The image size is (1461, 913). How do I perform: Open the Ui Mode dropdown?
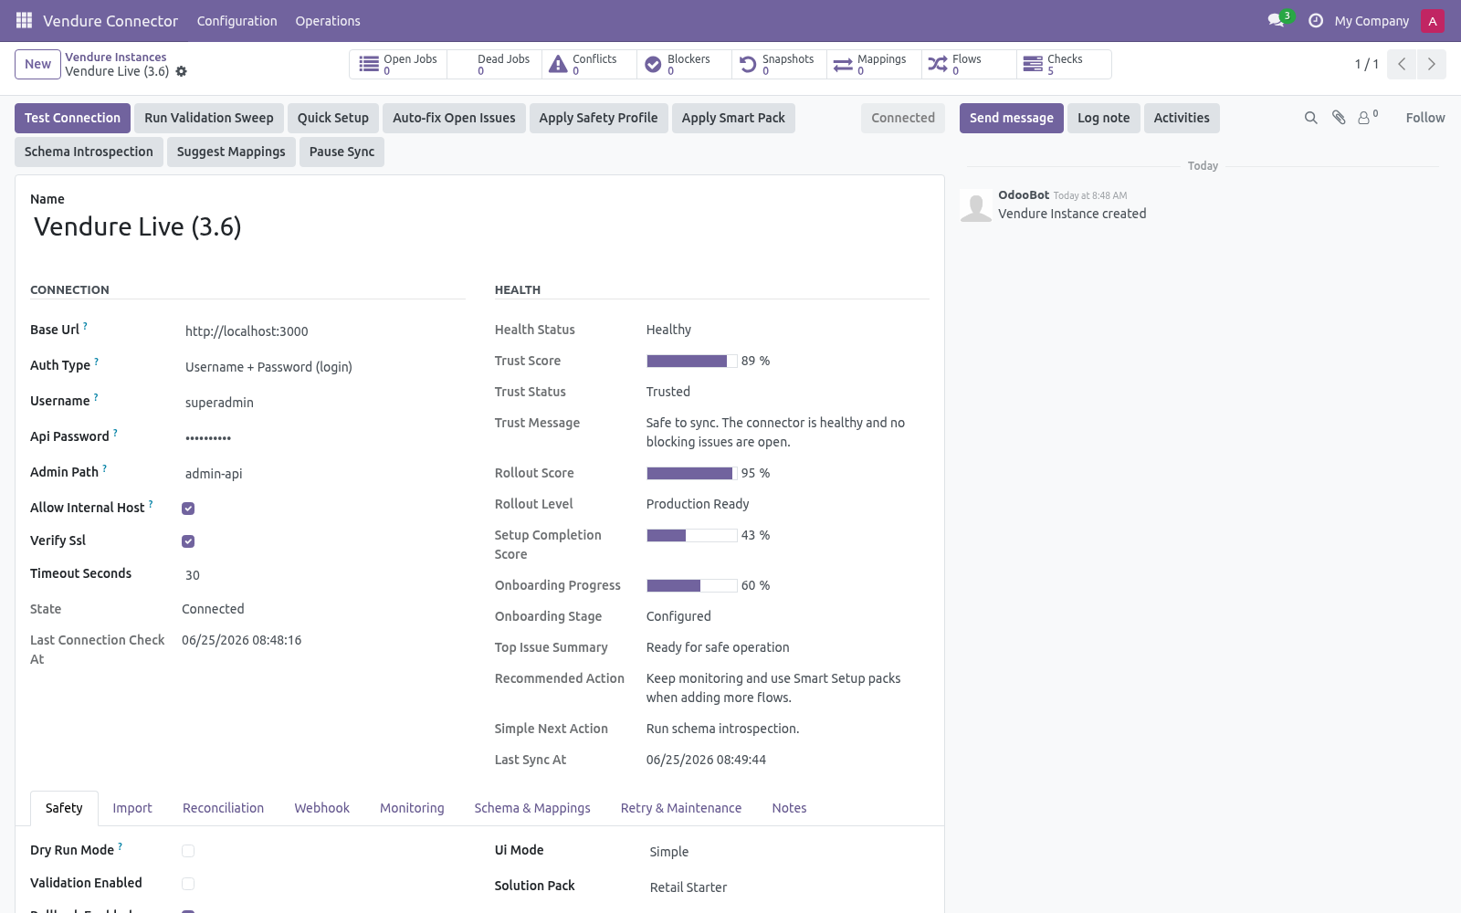(x=788, y=852)
